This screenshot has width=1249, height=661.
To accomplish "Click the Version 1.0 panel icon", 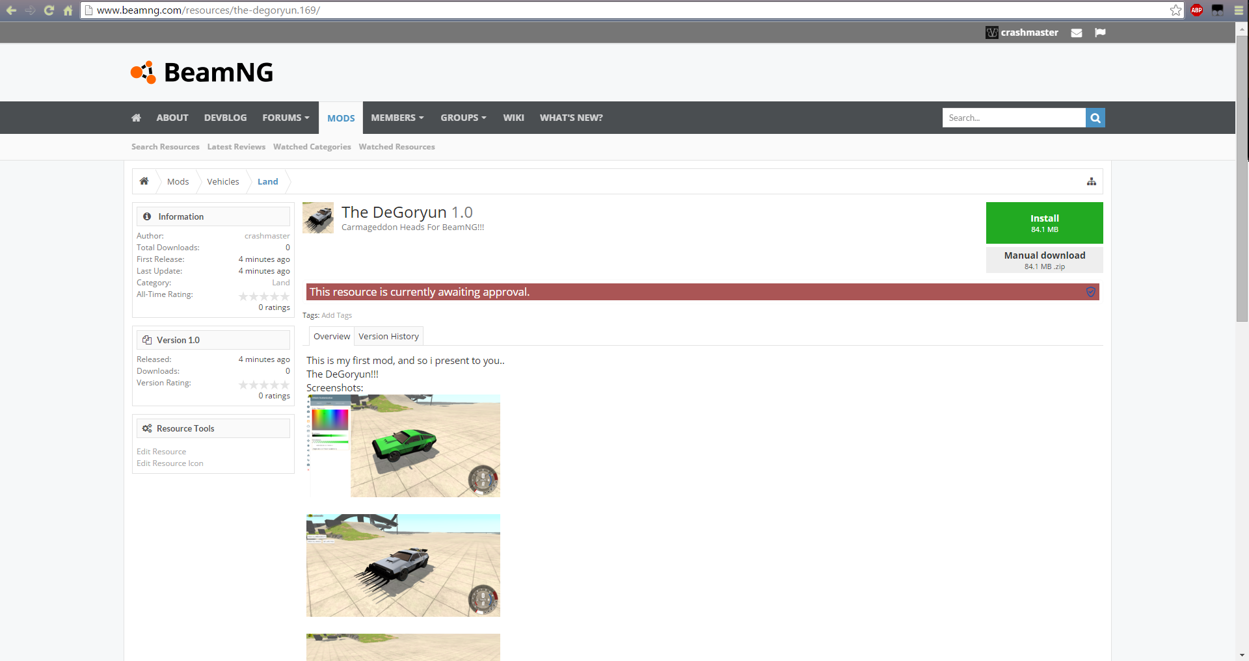I will coord(147,340).
